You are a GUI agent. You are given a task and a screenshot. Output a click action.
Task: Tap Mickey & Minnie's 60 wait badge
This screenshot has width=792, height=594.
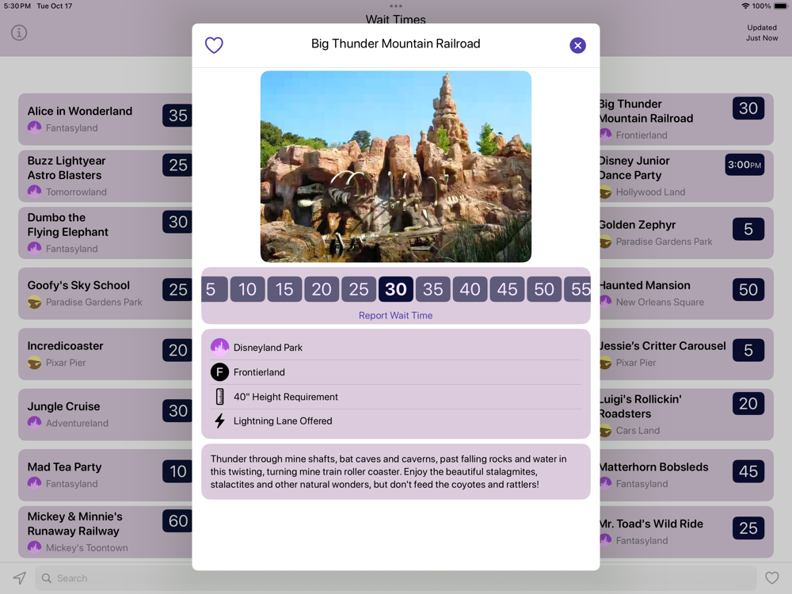pyautogui.click(x=177, y=521)
